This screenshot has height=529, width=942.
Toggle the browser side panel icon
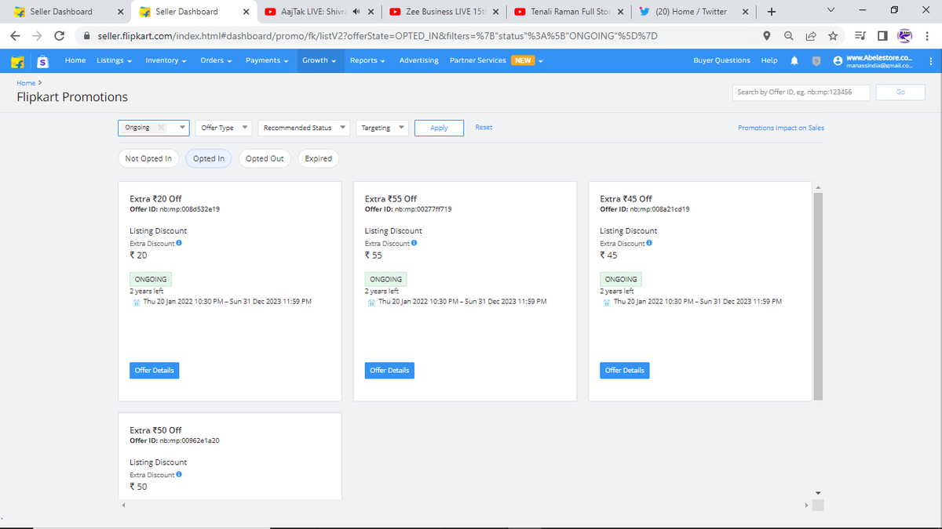882,36
